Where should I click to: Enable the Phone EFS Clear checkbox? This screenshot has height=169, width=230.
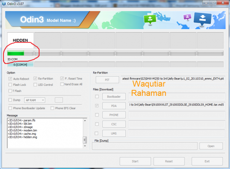(x=52, y=108)
